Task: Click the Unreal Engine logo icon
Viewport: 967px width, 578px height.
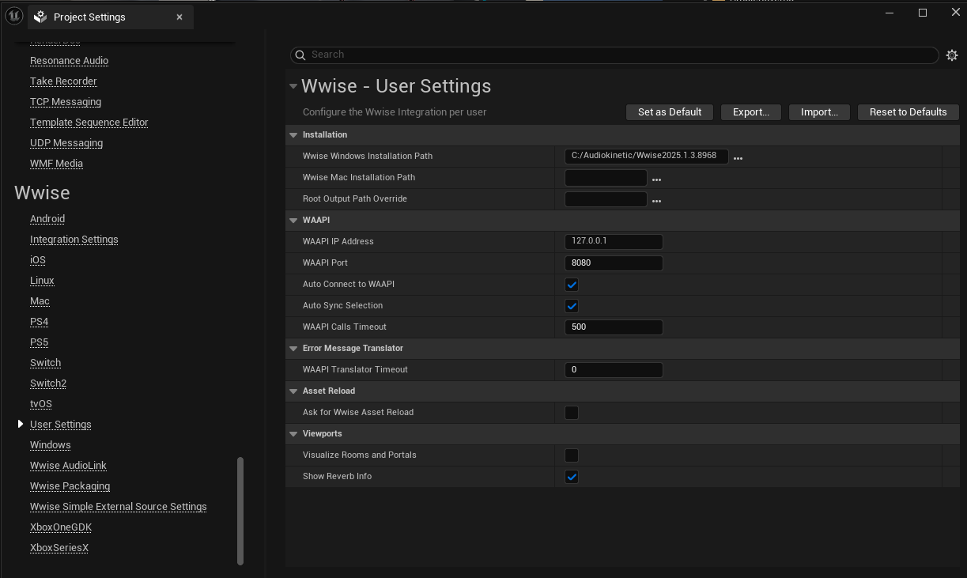Action: click(x=13, y=15)
